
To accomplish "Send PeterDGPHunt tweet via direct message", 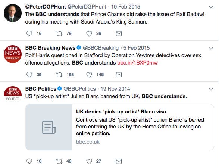I will 119,34.
